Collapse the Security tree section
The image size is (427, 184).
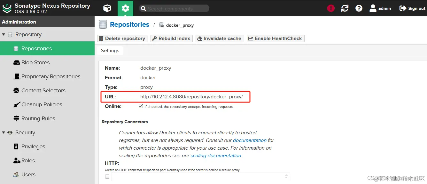(x=4, y=133)
